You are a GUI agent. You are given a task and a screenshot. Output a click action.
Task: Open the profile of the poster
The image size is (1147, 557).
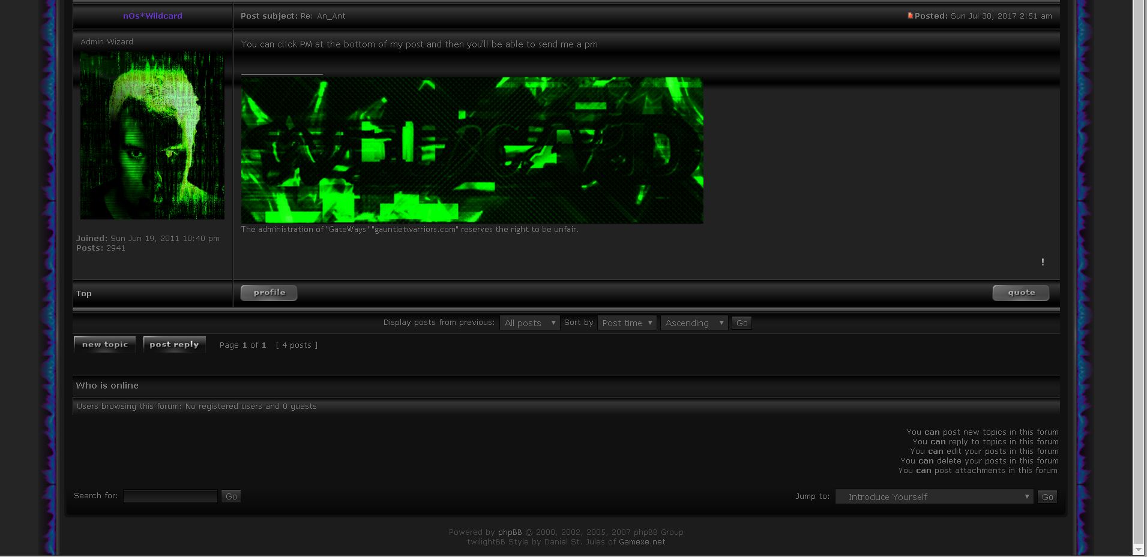(269, 293)
